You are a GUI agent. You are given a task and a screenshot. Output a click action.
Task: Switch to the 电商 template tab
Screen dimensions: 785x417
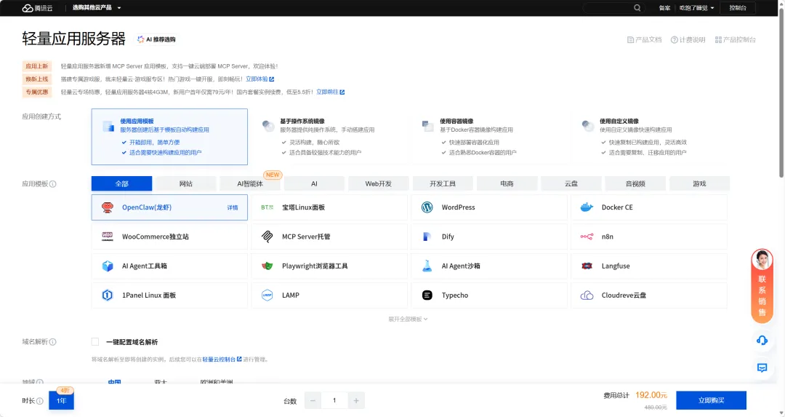507,183
